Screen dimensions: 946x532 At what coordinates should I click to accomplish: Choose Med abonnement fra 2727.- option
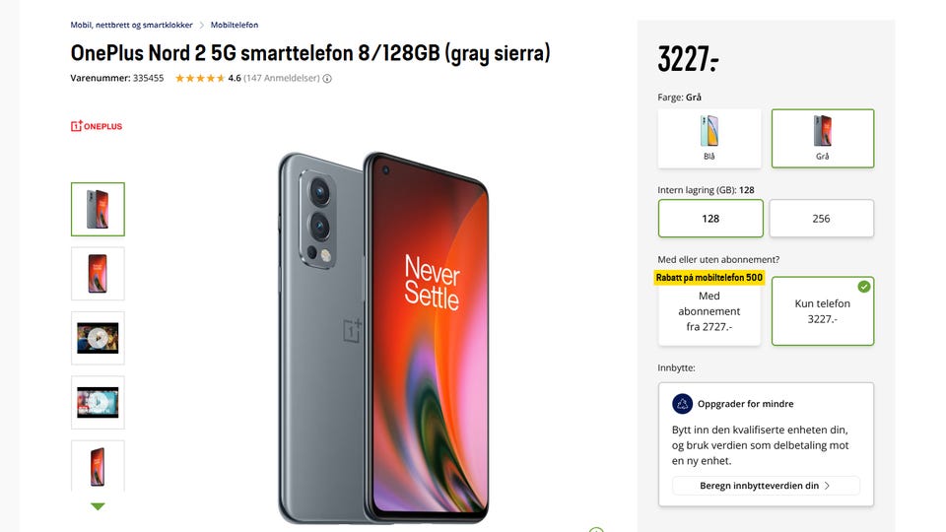(x=709, y=311)
